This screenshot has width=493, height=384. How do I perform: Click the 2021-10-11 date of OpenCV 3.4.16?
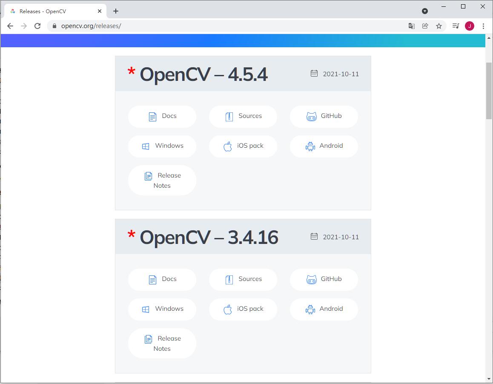coord(341,237)
